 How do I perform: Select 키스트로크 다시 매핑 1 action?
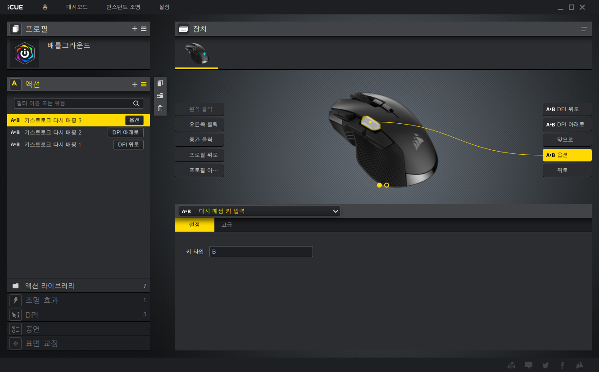[x=78, y=144]
